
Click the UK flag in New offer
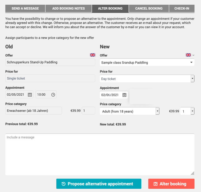(188, 55)
